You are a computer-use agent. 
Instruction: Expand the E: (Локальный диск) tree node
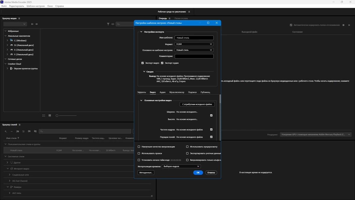click(7, 50)
